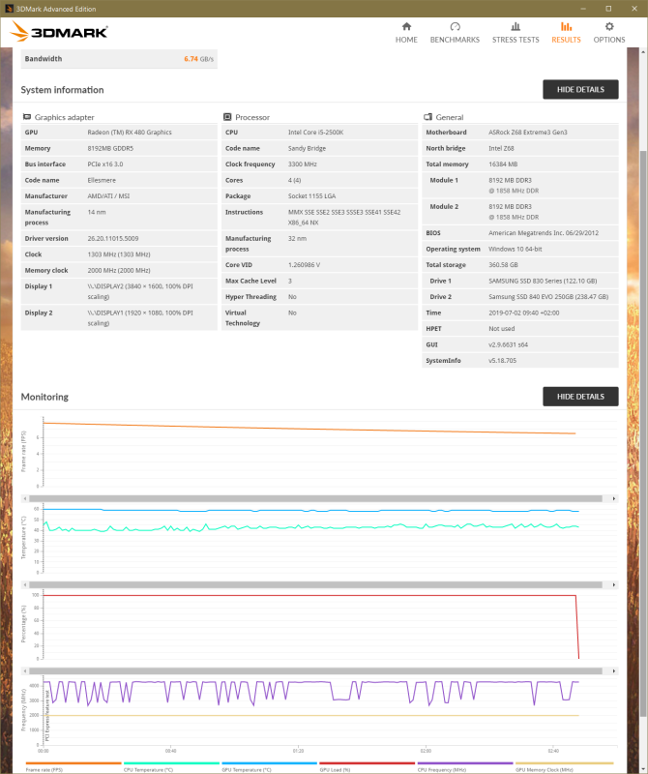Click the Benchmarks tab label
This screenshot has width=648, height=774.
tap(455, 40)
